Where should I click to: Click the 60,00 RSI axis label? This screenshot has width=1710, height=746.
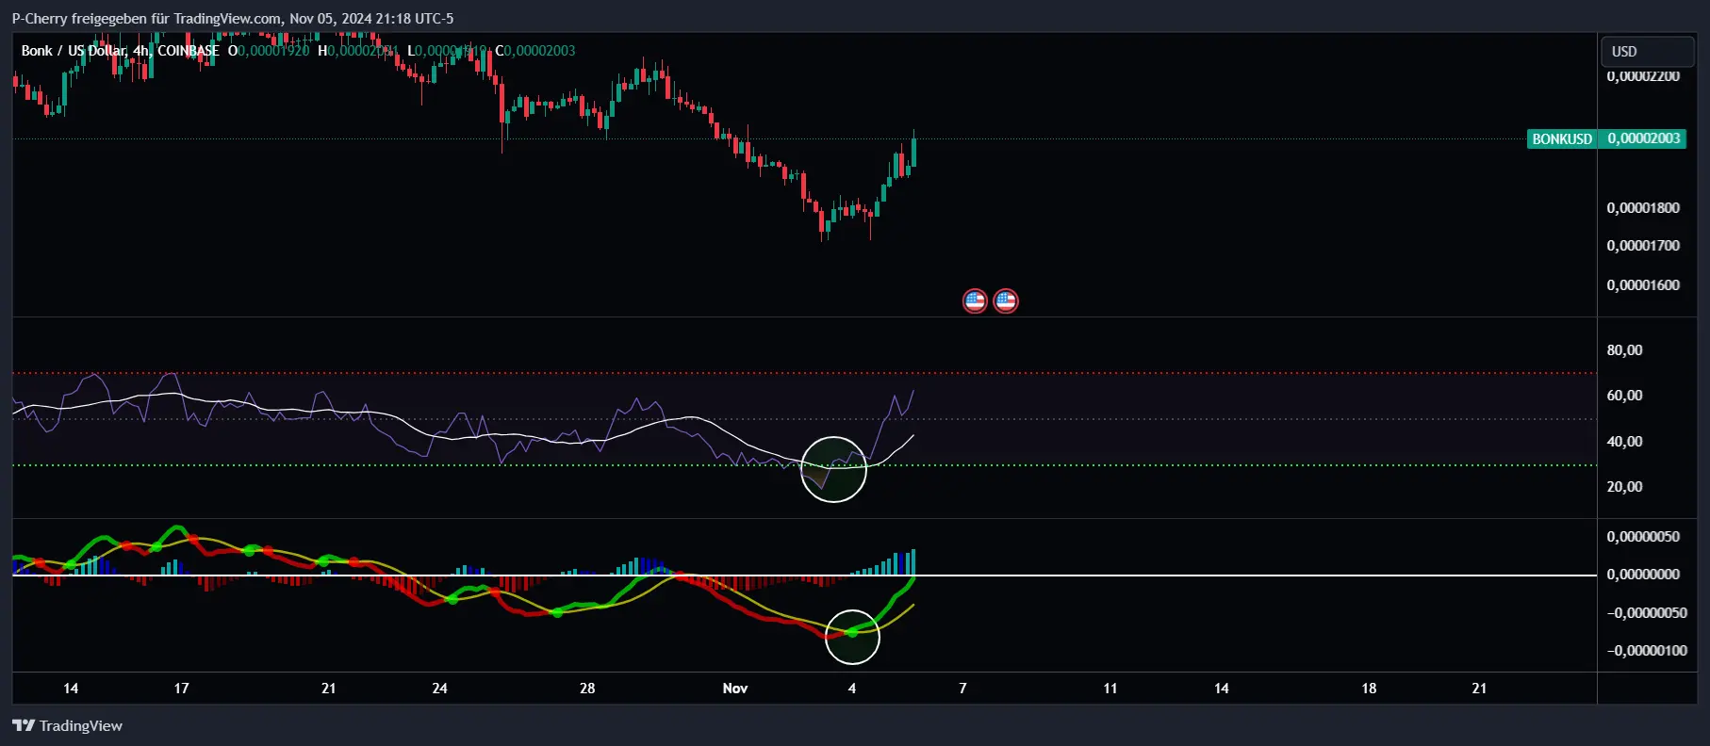pyautogui.click(x=1624, y=396)
